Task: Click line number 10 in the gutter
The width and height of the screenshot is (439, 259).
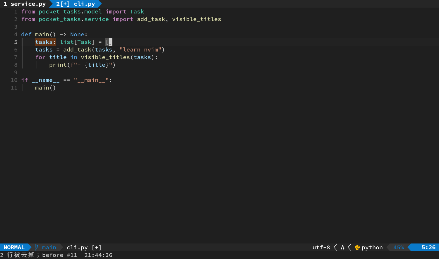Action: (x=14, y=80)
